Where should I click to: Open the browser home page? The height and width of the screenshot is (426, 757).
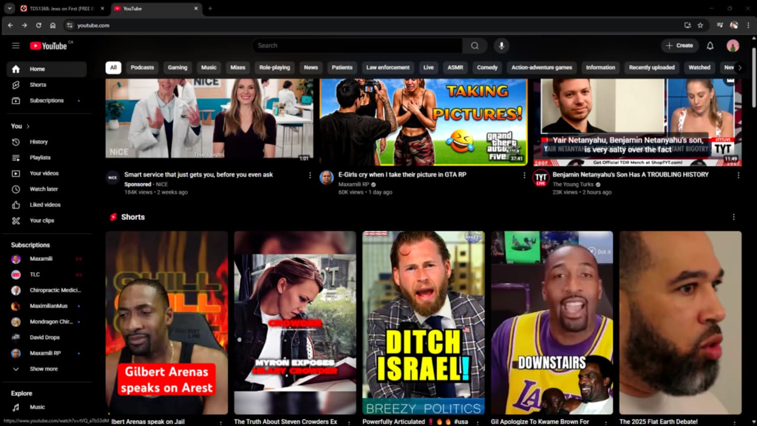click(x=53, y=25)
